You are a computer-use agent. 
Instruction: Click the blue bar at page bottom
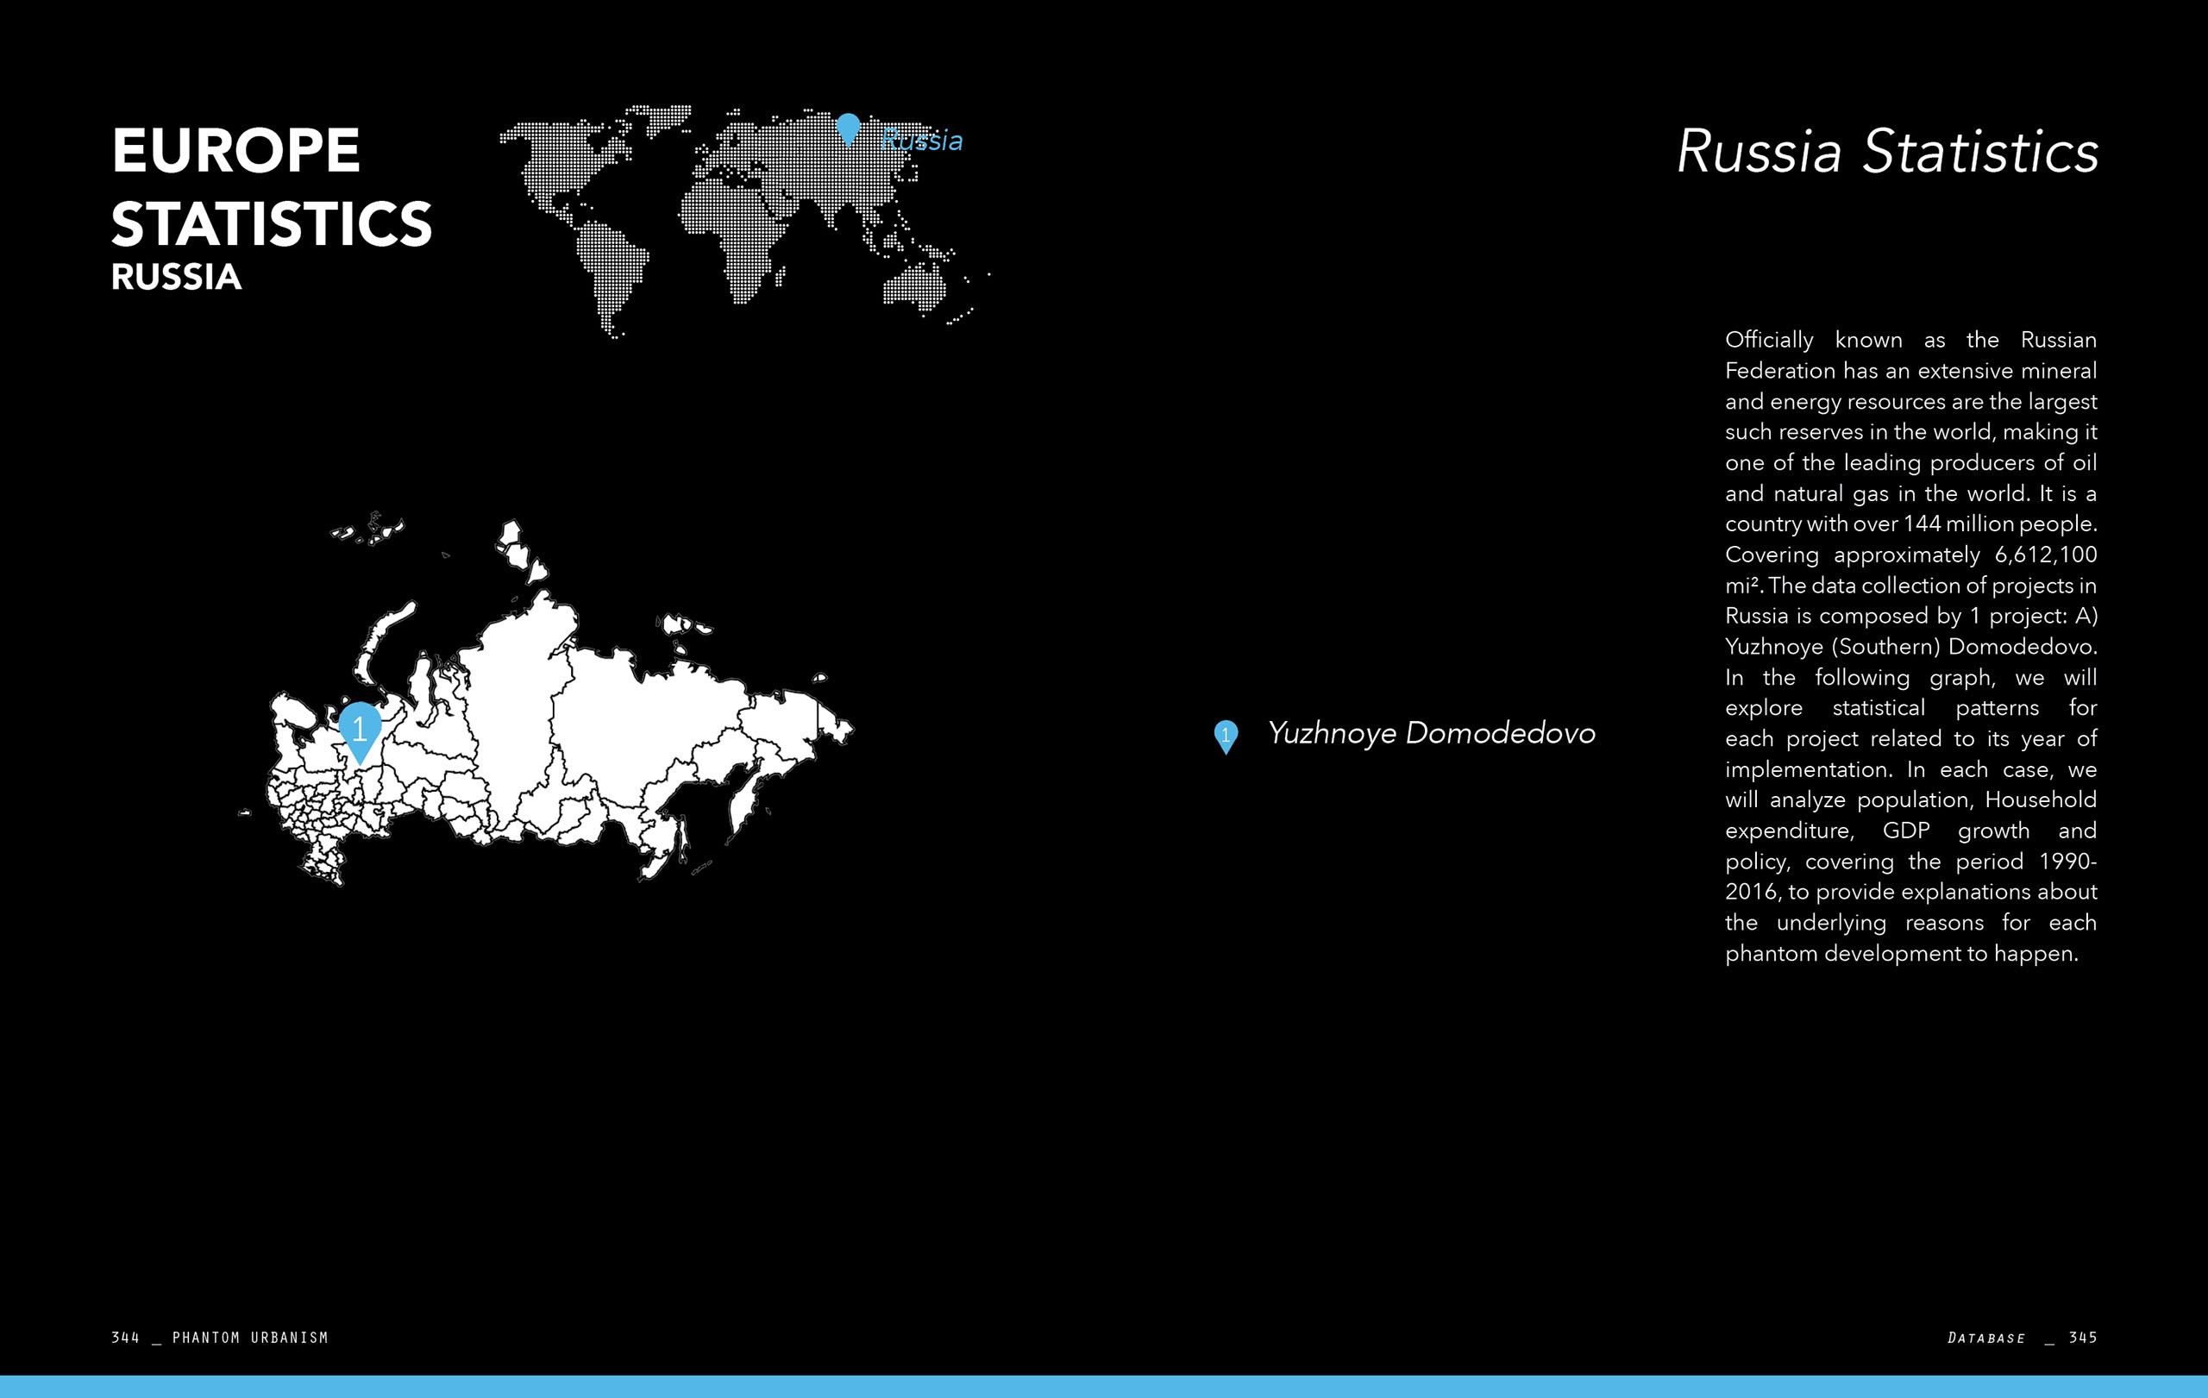pos(1104,1386)
